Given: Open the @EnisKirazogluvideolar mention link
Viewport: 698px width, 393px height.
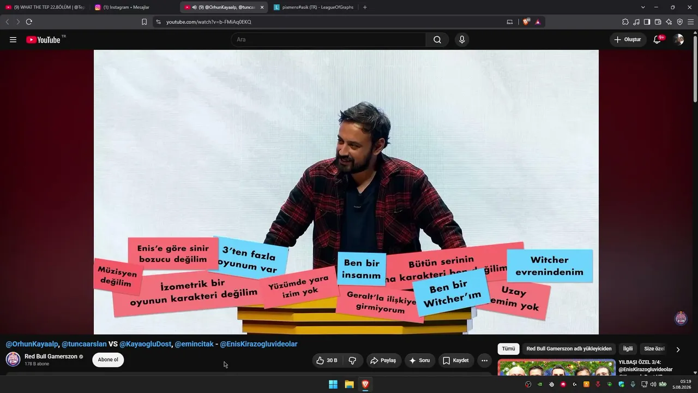Looking at the screenshot, I should [x=258, y=344].
